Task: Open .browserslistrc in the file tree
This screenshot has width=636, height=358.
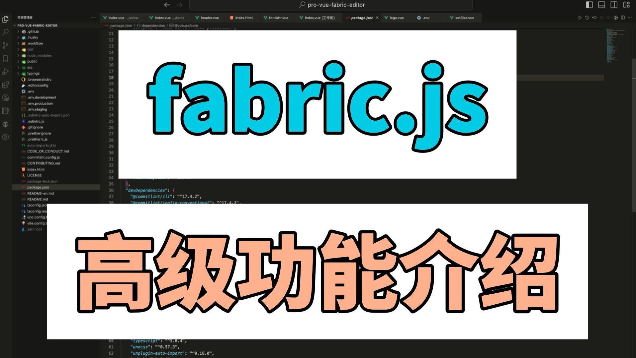Action: 39,80
